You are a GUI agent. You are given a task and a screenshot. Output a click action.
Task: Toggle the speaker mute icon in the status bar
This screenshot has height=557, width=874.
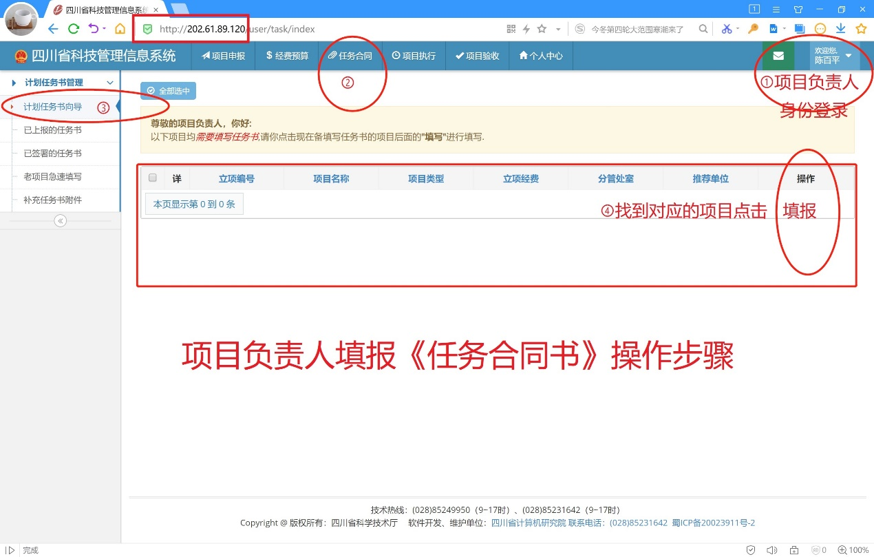(772, 550)
